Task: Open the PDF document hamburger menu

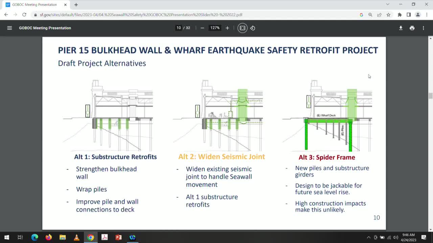Action: click(x=9, y=28)
